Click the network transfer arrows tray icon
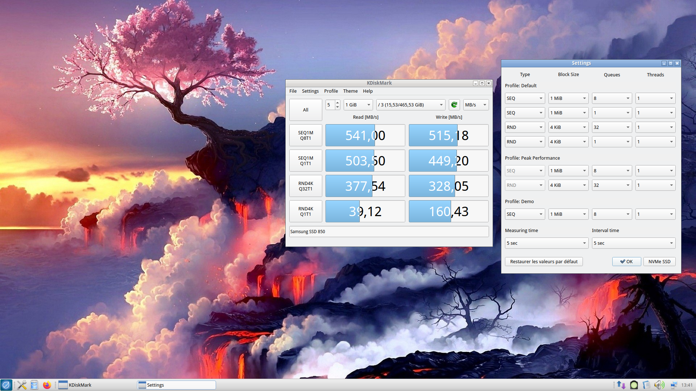The image size is (696, 391). pyautogui.click(x=621, y=385)
